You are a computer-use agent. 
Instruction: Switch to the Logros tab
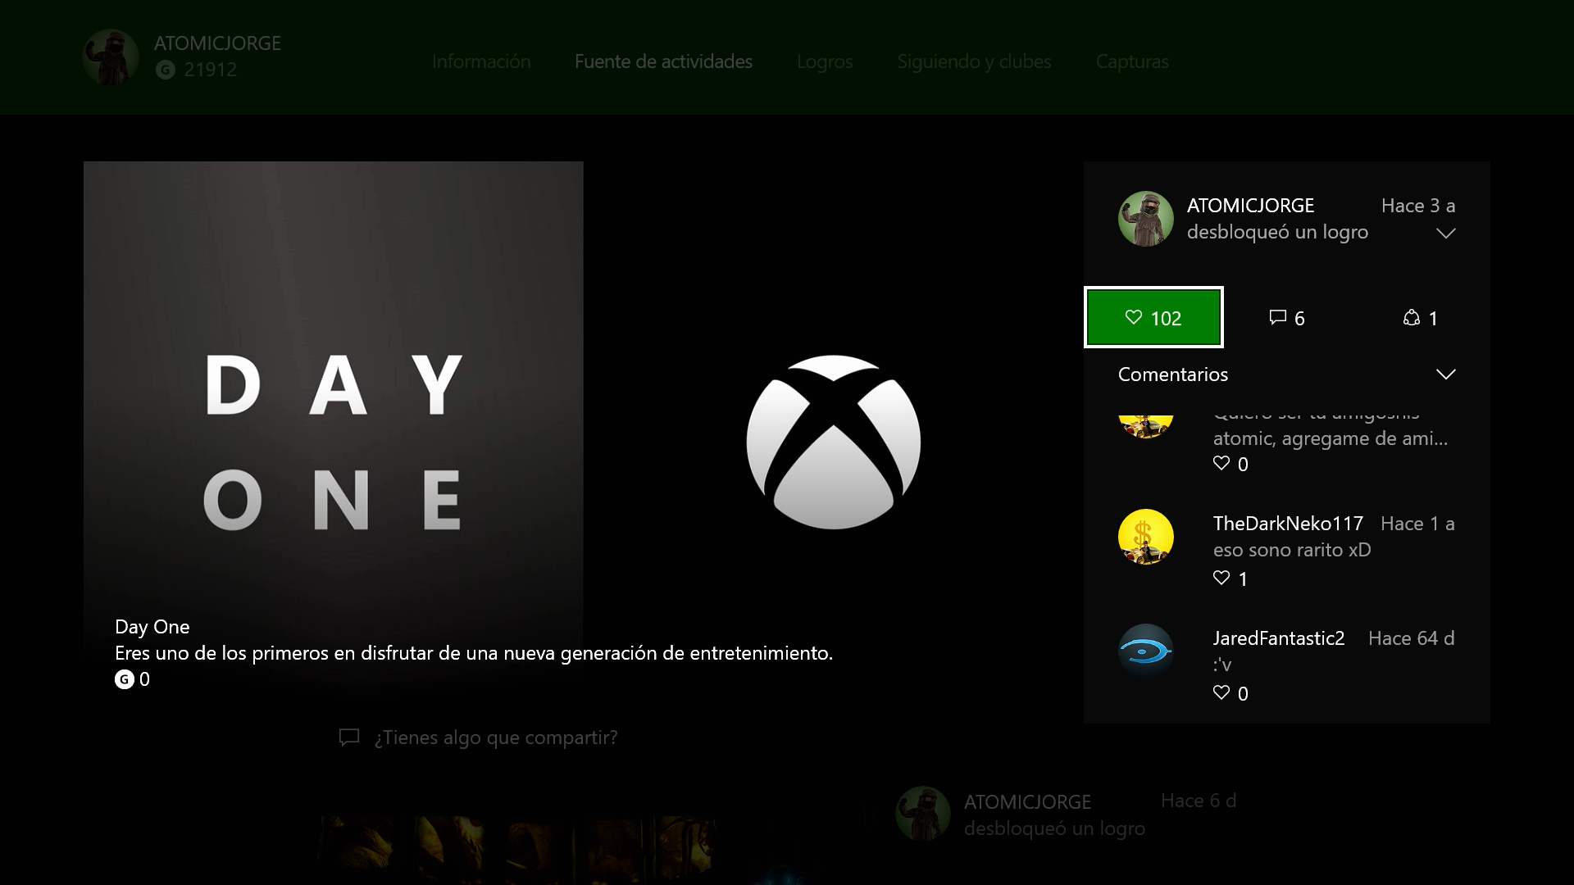pyautogui.click(x=824, y=61)
